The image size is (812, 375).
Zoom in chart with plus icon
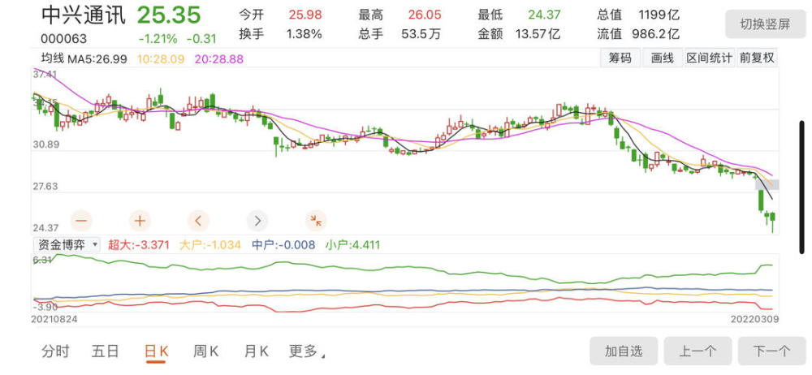coord(140,221)
